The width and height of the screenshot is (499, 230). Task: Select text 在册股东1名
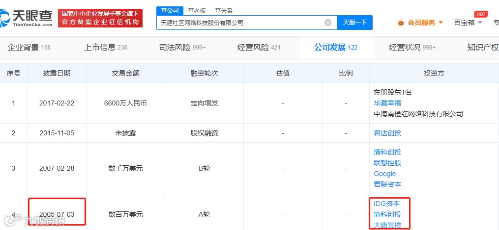click(x=393, y=92)
